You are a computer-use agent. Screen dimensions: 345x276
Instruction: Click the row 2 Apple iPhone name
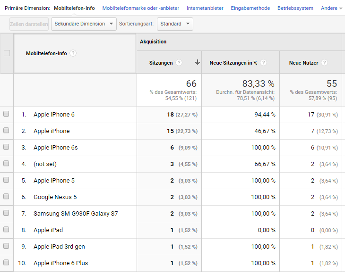pyautogui.click(x=52, y=131)
